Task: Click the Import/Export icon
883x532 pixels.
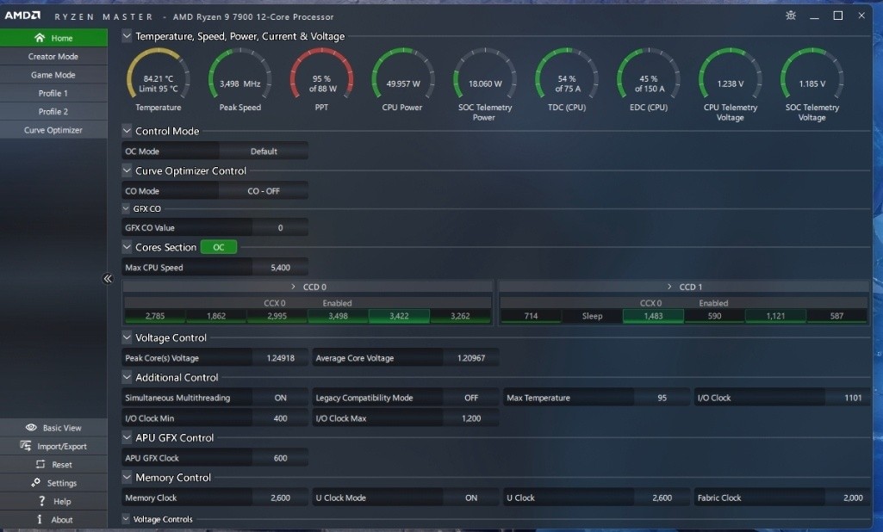Action: (x=26, y=446)
